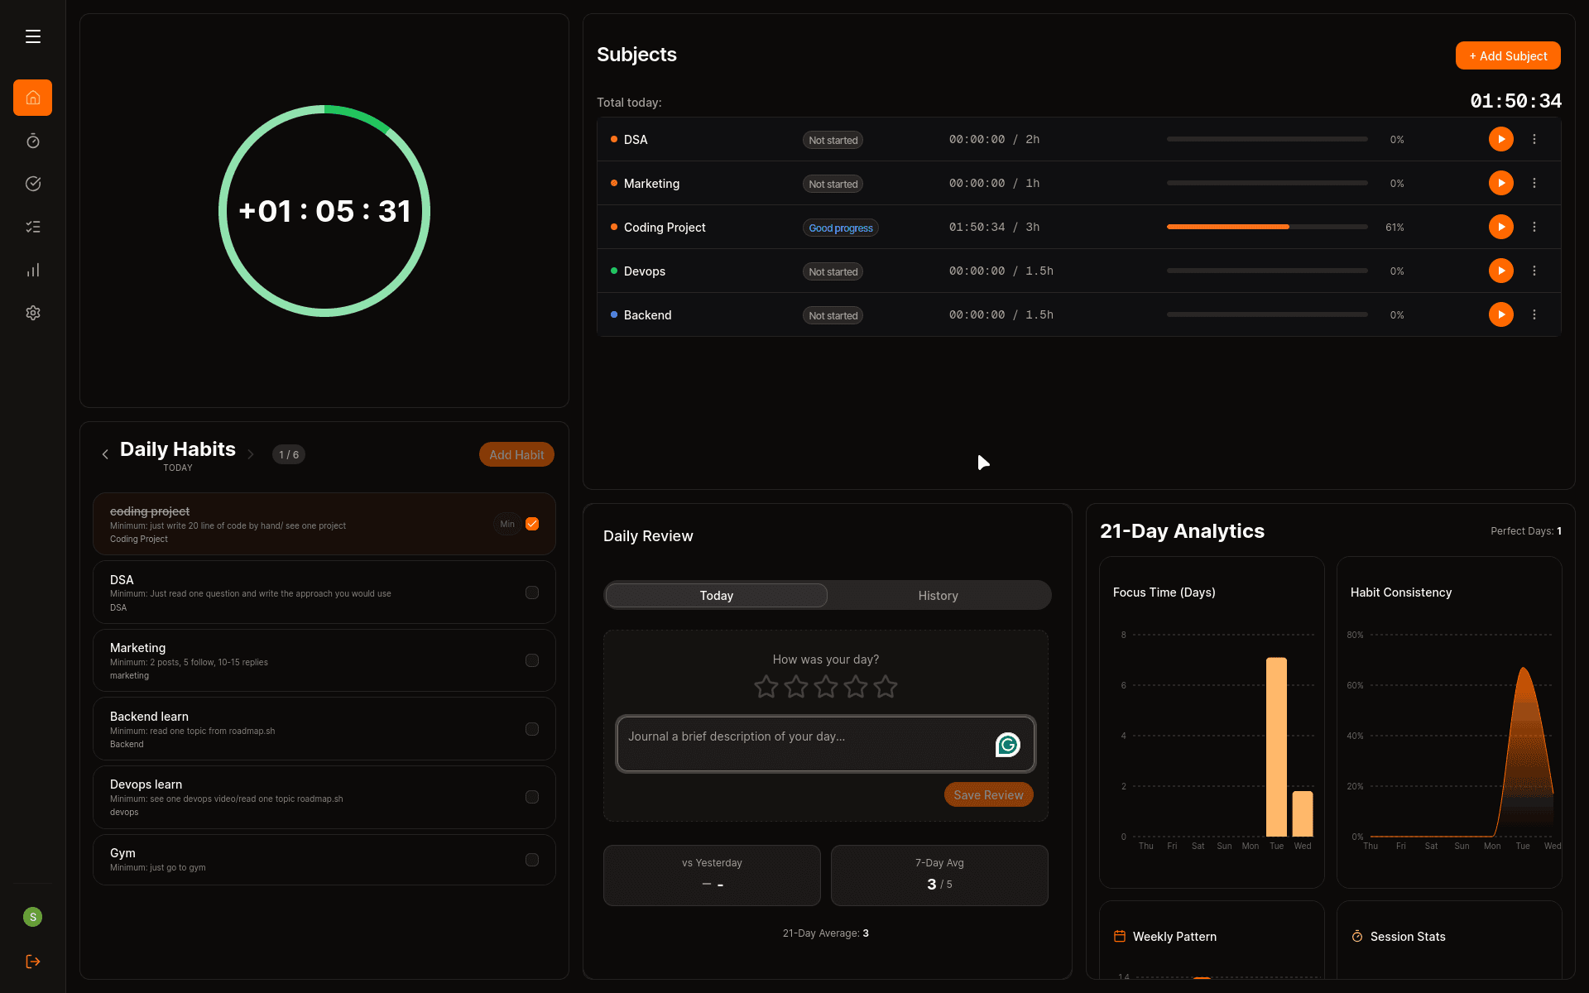This screenshot has height=993, width=1589.
Task: Click the Good progress status badge
Action: (x=840, y=228)
